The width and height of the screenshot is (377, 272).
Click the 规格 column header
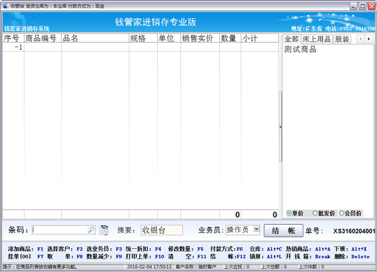click(143, 38)
